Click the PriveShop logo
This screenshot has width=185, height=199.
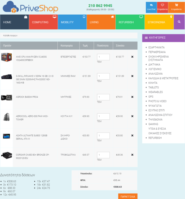click(x=30, y=7)
